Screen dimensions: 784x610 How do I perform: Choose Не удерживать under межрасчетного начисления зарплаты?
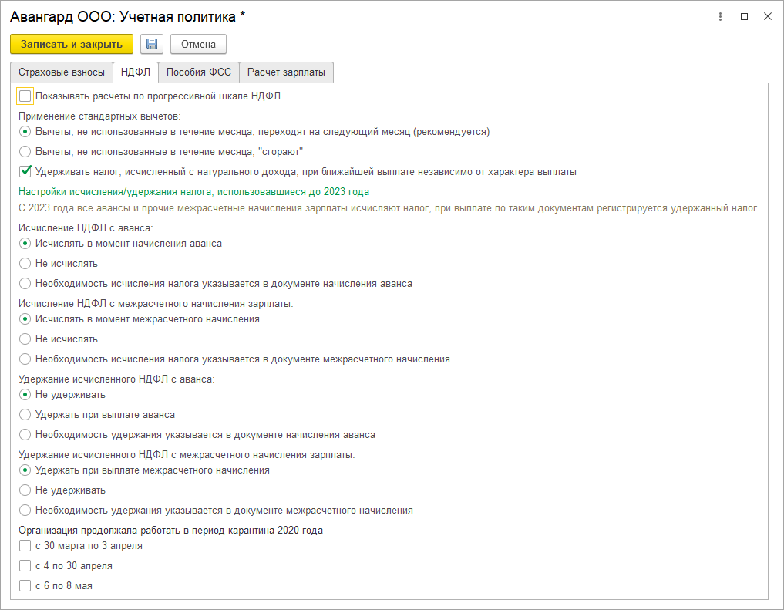[x=25, y=490]
